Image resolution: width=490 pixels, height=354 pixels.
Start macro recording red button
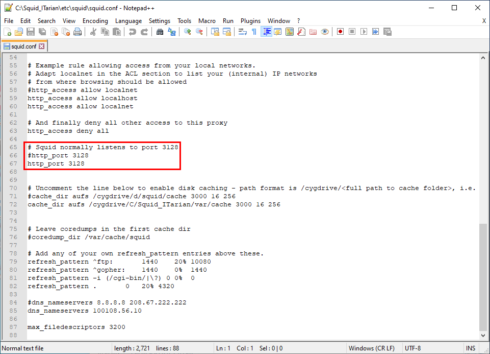point(340,32)
